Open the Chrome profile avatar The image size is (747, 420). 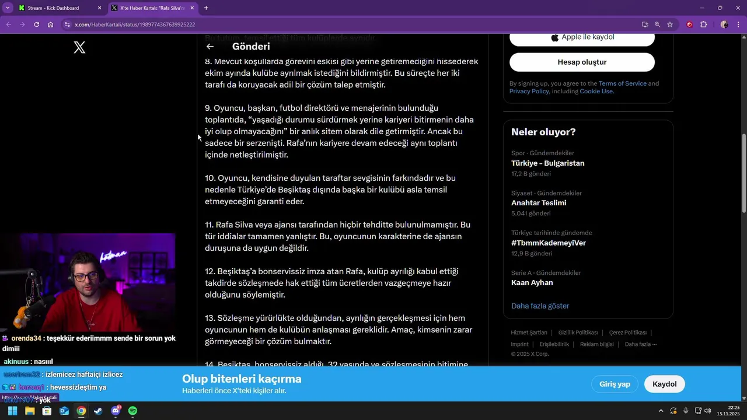click(724, 24)
